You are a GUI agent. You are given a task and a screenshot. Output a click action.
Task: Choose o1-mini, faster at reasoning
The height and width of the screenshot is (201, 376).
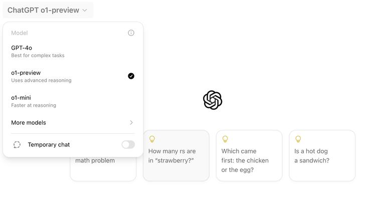[73, 101]
